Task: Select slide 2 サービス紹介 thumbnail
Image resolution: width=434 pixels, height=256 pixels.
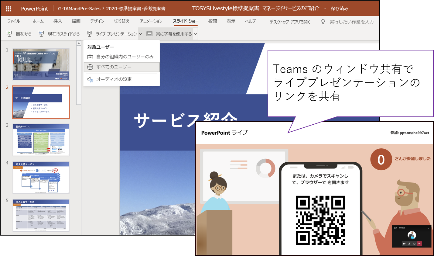Action: click(41, 102)
